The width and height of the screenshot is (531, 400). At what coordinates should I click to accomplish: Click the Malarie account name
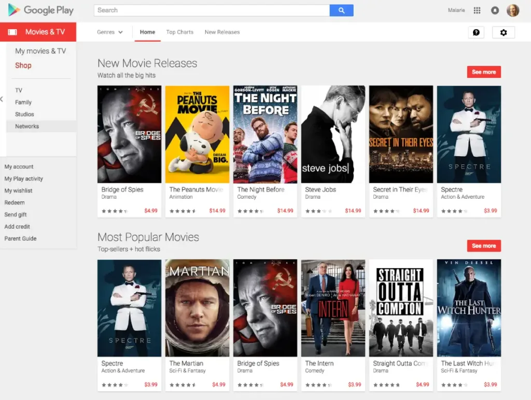pyautogui.click(x=456, y=10)
